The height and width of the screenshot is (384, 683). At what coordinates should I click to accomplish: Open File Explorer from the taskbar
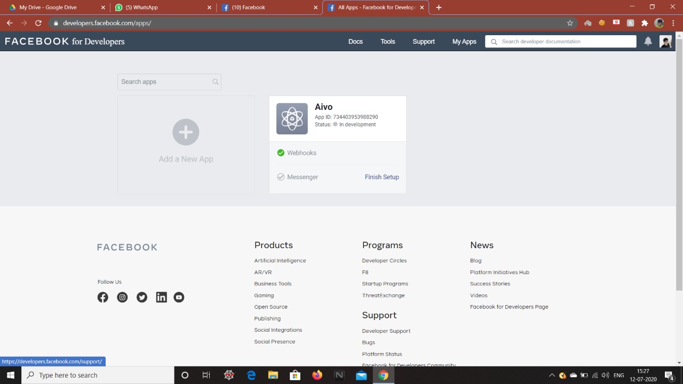click(x=273, y=375)
